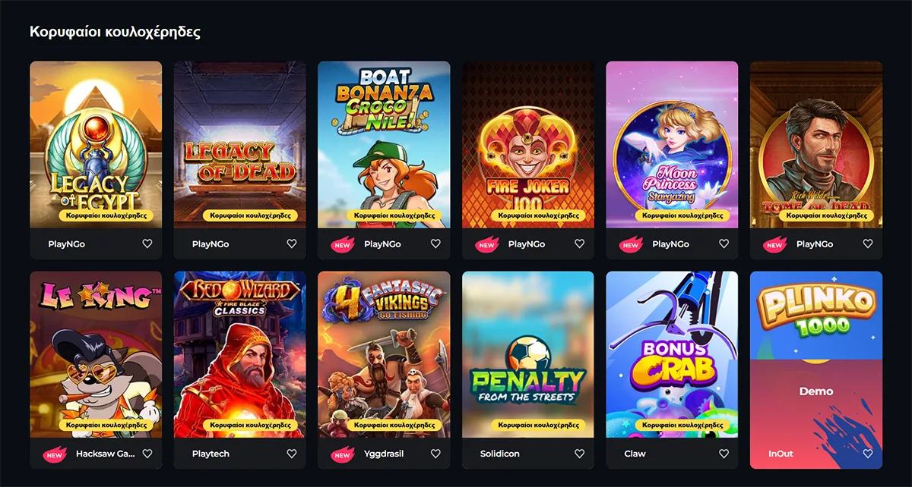
Task: Click heart icon on Bonus Crab card
Action: [x=724, y=454]
